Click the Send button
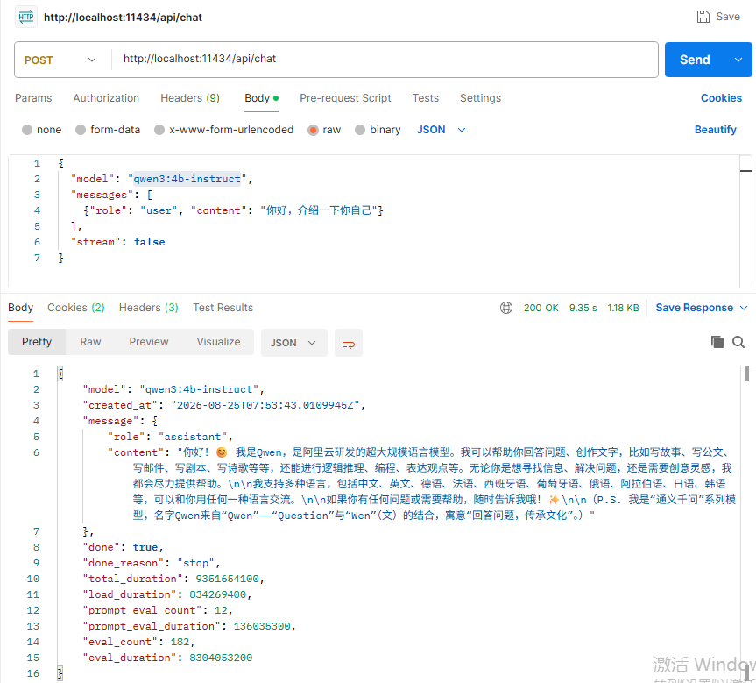756x683 pixels. pyautogui.click(x=695, y=60)
